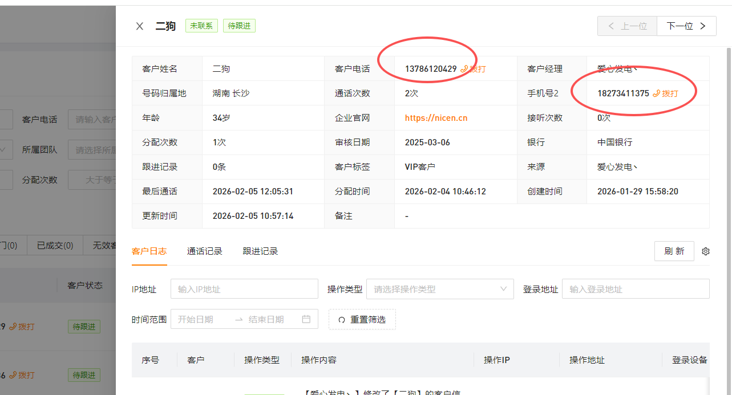The height and width of the screenshot is (395, 732).
Task: Switch to the 跟进记录 tab
Action: 260,251
